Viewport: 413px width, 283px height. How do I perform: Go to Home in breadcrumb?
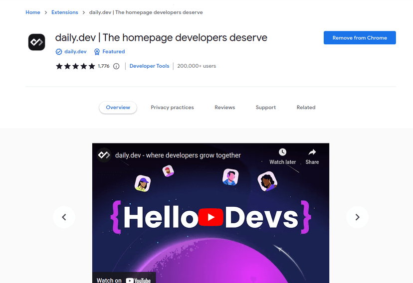33,12
